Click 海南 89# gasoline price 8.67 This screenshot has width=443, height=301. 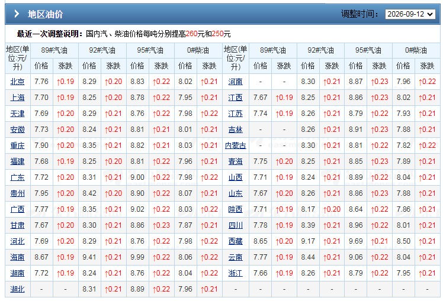41,257
